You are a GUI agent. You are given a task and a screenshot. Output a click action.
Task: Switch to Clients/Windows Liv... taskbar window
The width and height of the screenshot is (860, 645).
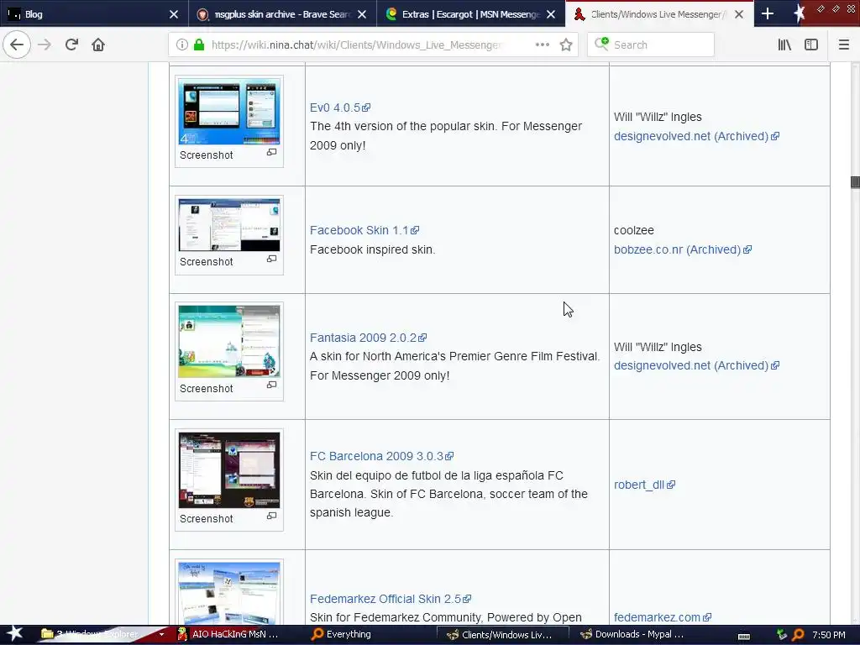point(501,635)
